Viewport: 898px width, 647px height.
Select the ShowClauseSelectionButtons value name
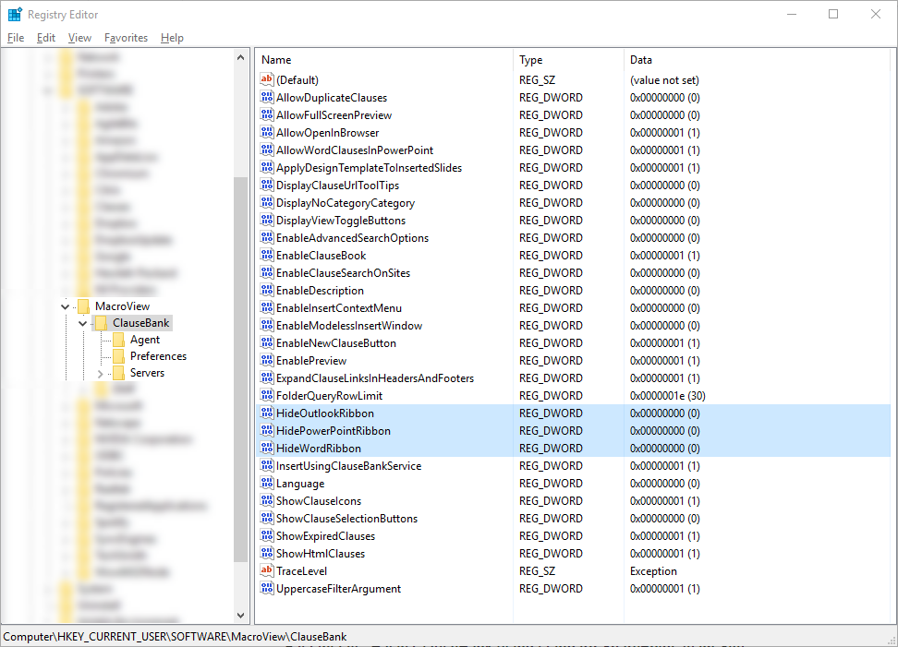click(347, 519)
